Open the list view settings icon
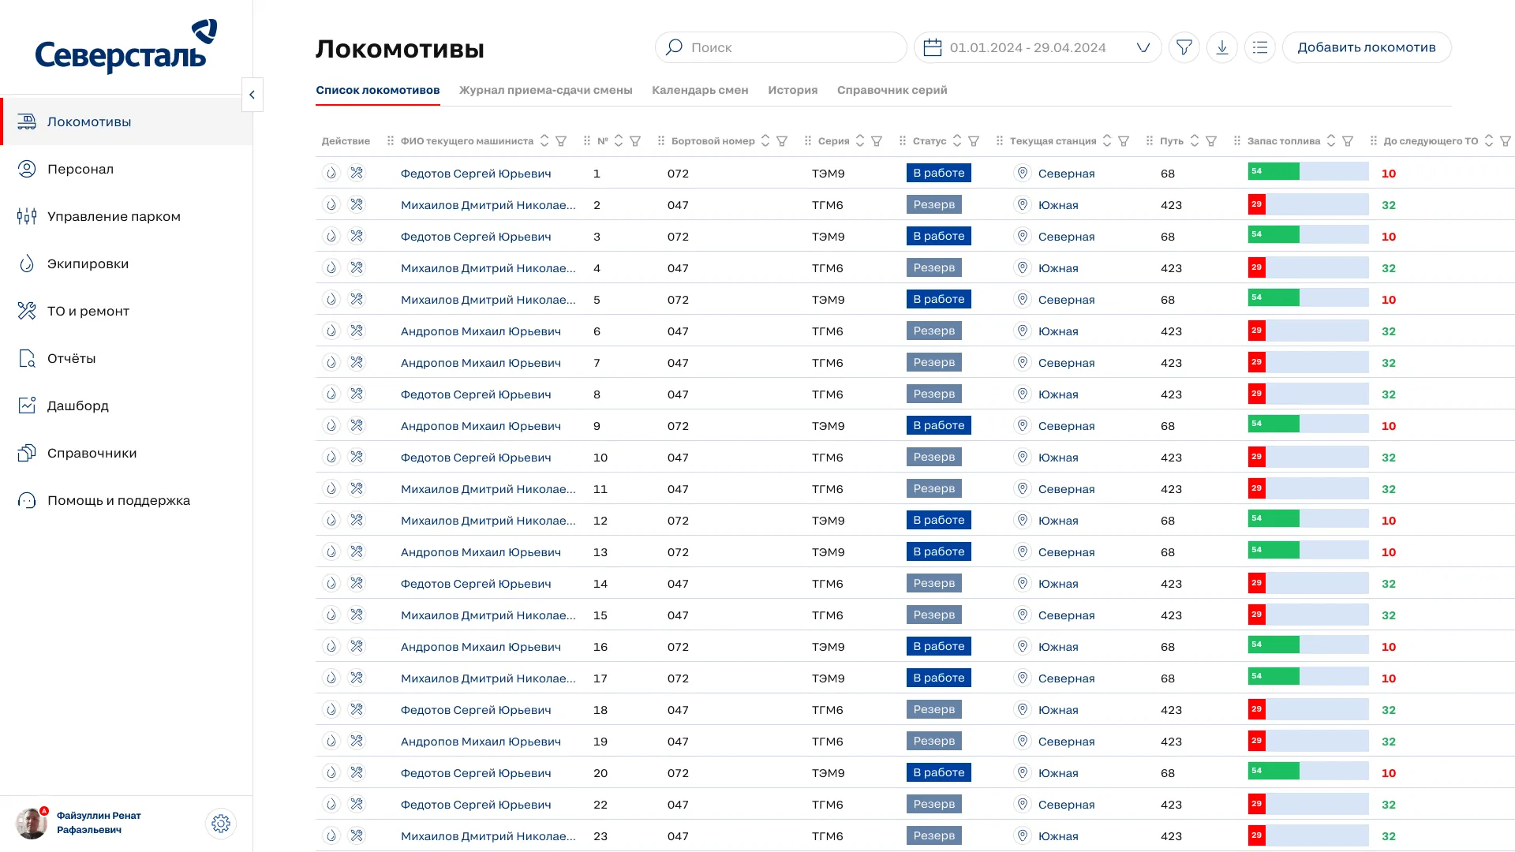Image resolution: width=1515 pixels, height=852 pixels. click(x=1259, y=47)
